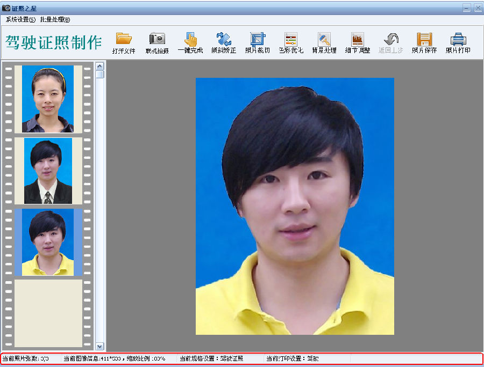Click Undo Previous Step (返回上步) icon
This screenshot has width=484, height=367.
(391, 39)
